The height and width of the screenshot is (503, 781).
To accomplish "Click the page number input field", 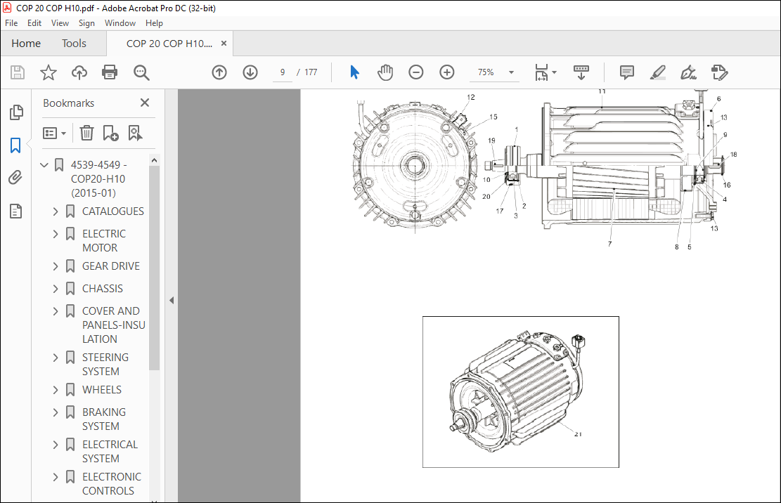I will [x=283, y=72].
